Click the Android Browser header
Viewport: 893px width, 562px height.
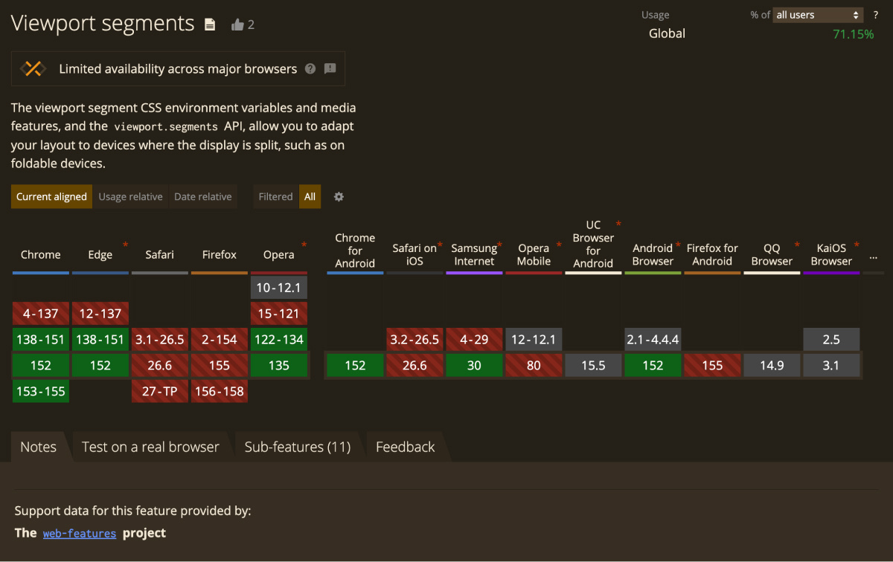[653, 254]
